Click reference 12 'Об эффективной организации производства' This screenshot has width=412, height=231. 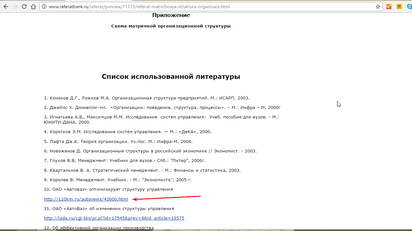(x=99, y=228)
